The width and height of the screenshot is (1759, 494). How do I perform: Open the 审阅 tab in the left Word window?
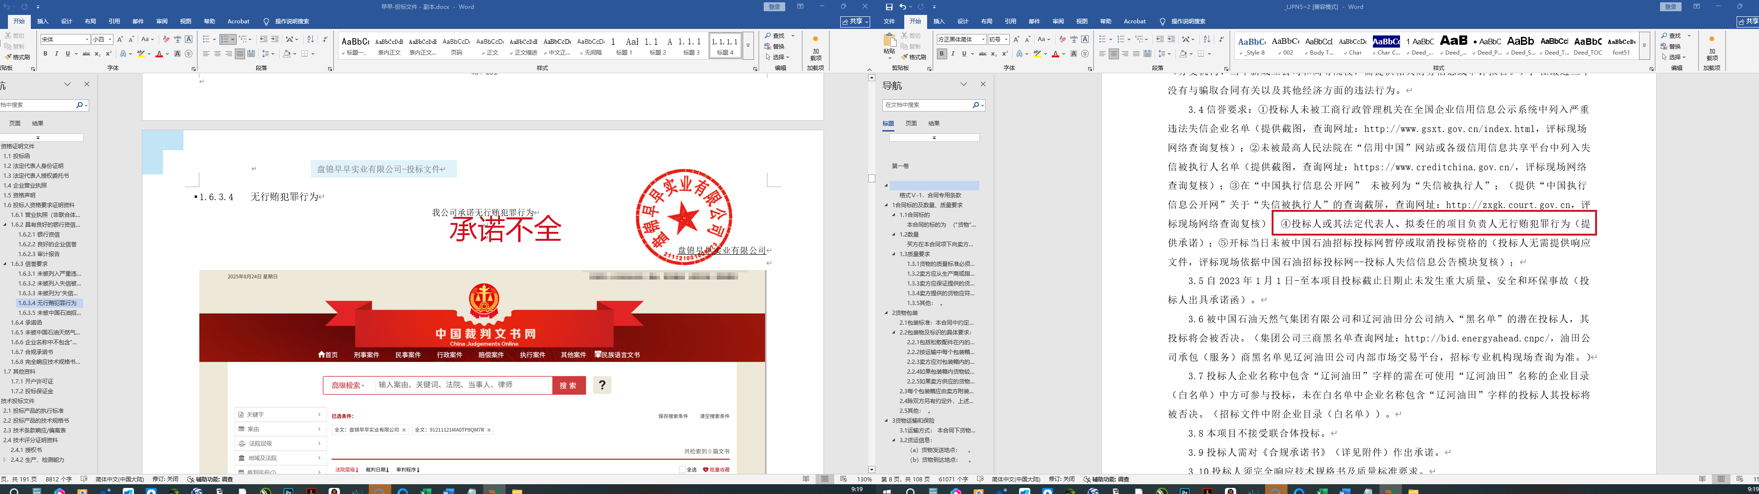tap(162, 21)
